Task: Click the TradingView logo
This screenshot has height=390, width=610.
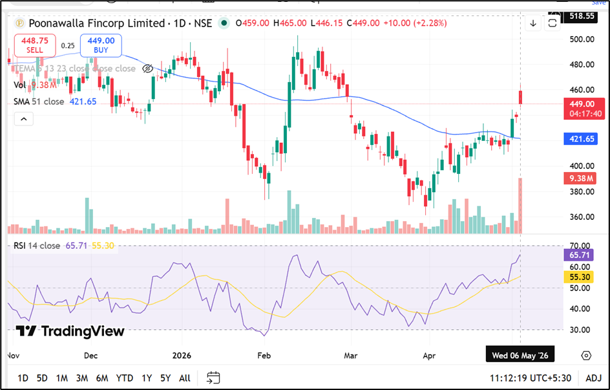Action: click(70, 331)
